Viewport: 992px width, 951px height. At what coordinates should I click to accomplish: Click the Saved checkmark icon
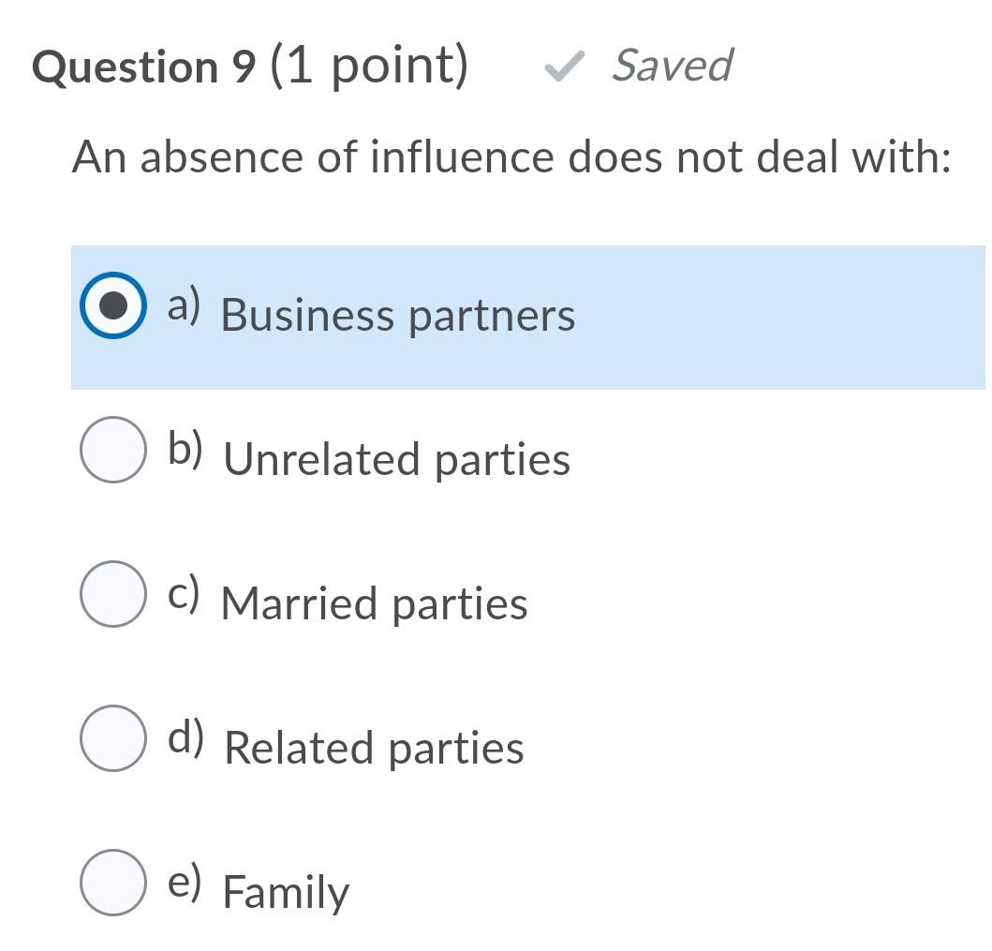pos(565,67)
